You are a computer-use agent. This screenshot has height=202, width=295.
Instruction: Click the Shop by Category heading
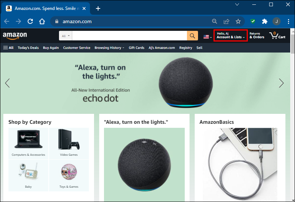(x=30, y=122)
